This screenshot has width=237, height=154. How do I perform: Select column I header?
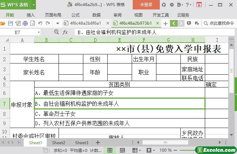217,40
